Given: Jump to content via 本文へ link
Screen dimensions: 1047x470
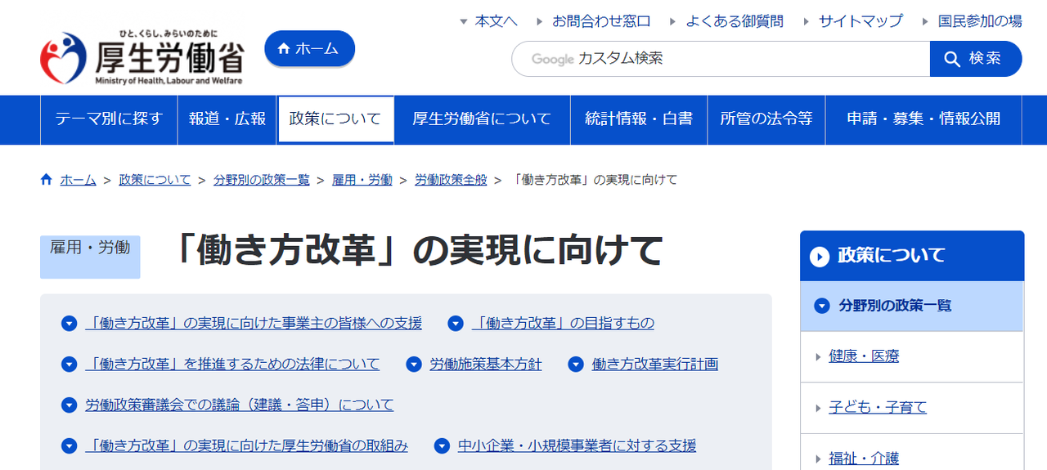Looking at the screenshot, I should tap(497, 21).
